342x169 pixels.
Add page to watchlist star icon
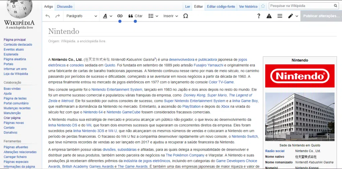[263, 6]
